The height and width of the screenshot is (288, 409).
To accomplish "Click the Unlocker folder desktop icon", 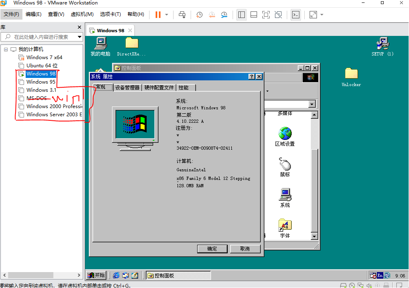I will [351, 77].
